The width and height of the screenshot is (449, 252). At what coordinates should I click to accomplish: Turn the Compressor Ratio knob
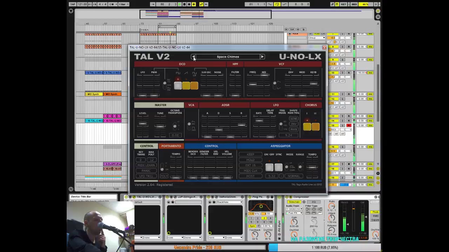331,206
